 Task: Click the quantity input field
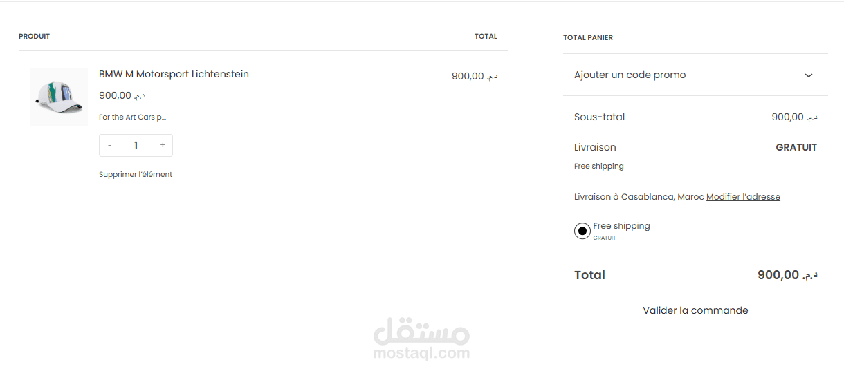coord(136,145)
